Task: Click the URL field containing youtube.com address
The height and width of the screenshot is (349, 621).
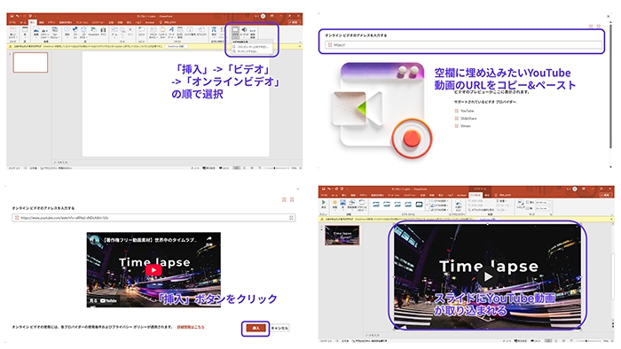Action: point(153,218)
